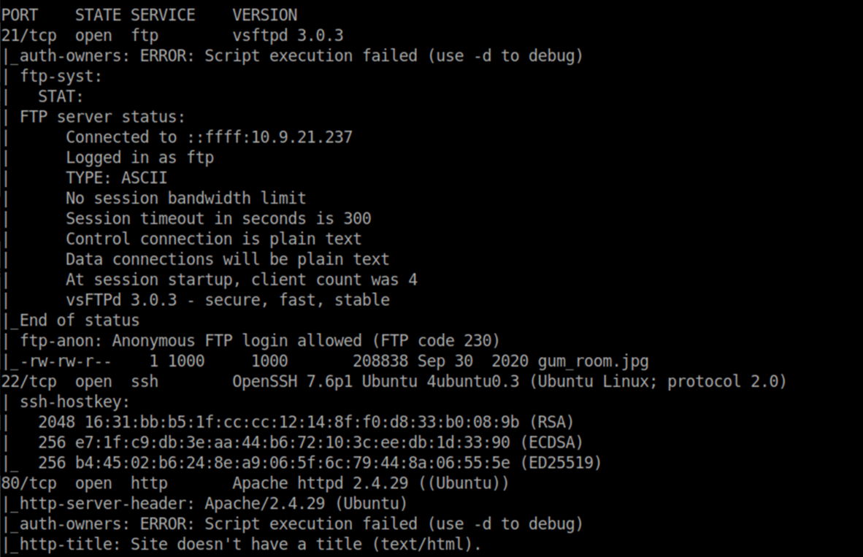Click the ECDSA hostkey fingerprint line
Screen dimensions: 863x557
tap(310, 442)
